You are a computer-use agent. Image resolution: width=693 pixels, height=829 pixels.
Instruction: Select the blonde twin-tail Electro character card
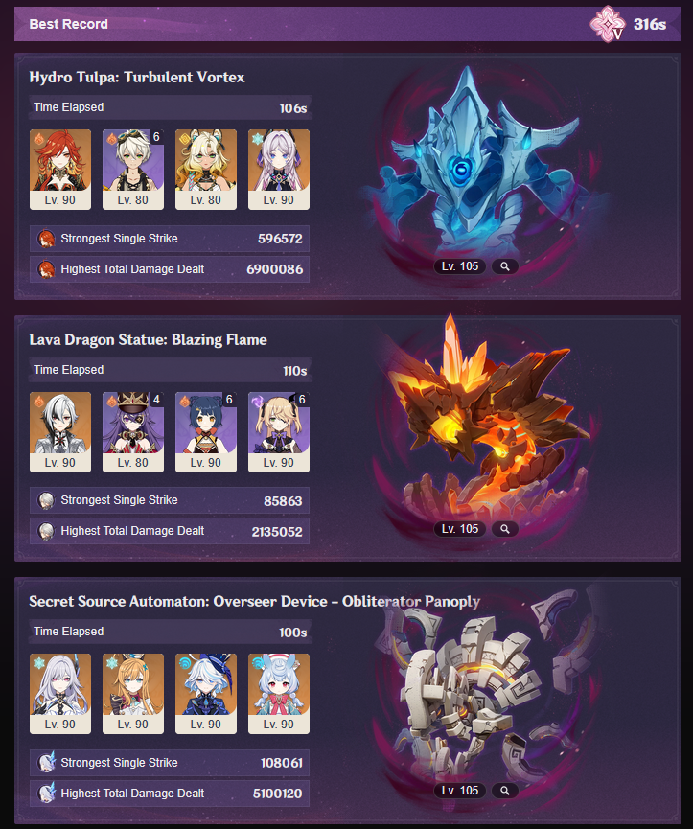279,432
